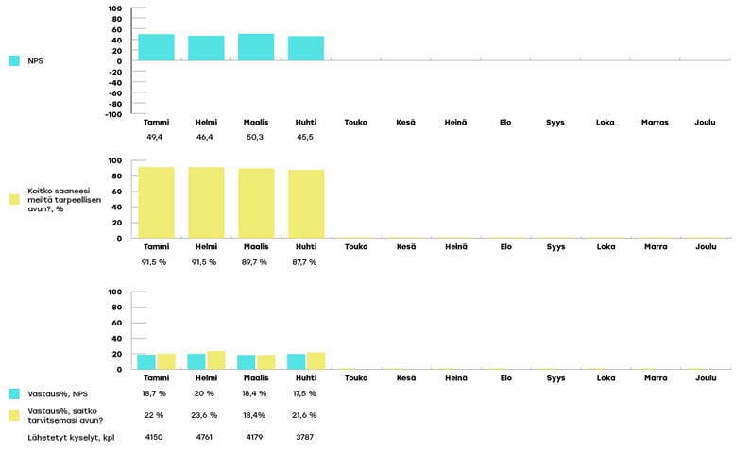This screenshot has height=450, width=751.
Task: Click the cyan 'Vastaus%, NPS' legend swatch
Action: pyautogui.click(x=14, y=393)
